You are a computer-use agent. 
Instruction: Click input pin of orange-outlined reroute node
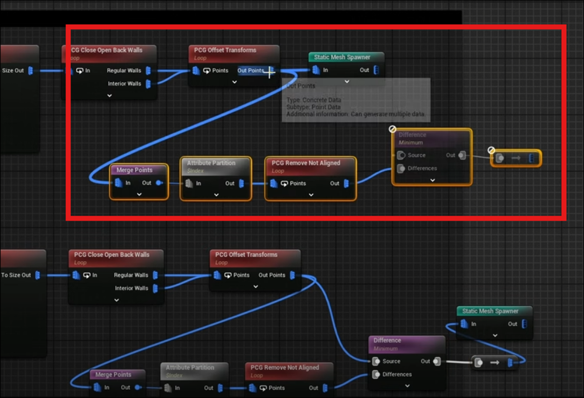[x=499, y=159]
